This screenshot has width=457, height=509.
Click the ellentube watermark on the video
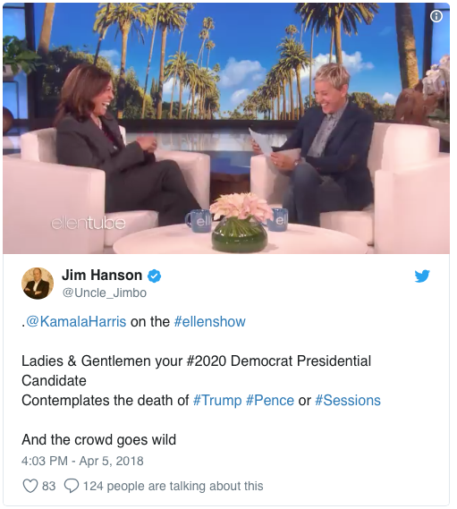(x=88, y=224)
